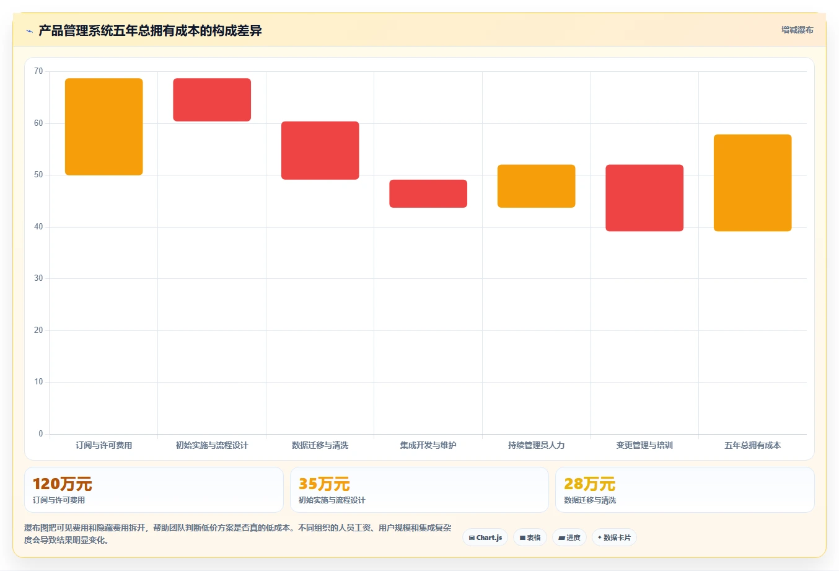
Task: Click the 120万元 data card
Action: click(x=154, y=490)
